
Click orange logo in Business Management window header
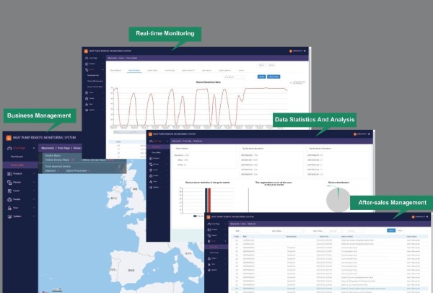click(x=9, y=138)
